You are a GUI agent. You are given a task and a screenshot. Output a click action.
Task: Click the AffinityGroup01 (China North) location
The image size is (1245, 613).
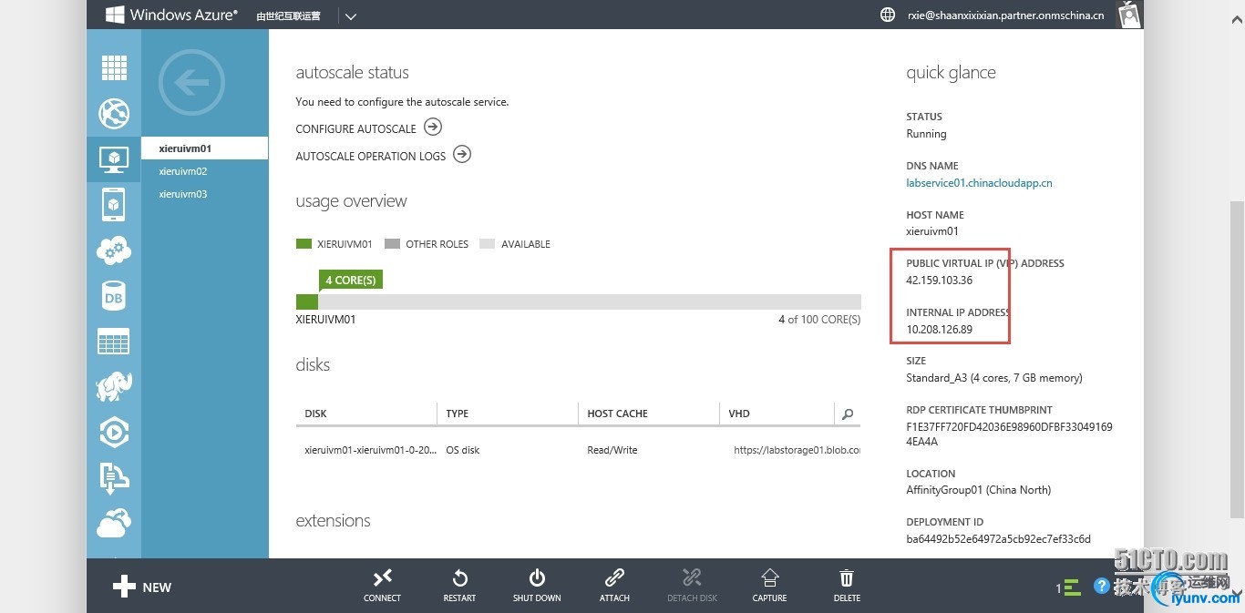(x=978, y=490)
